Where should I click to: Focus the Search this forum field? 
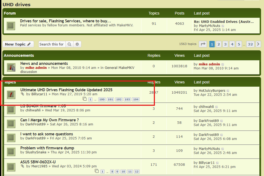pyautogui.click(x=52, y=44)
